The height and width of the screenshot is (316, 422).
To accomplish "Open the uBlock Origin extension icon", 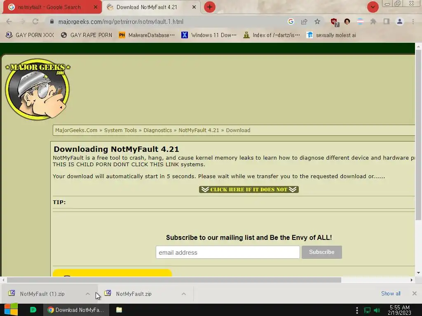I will [335, 22].
